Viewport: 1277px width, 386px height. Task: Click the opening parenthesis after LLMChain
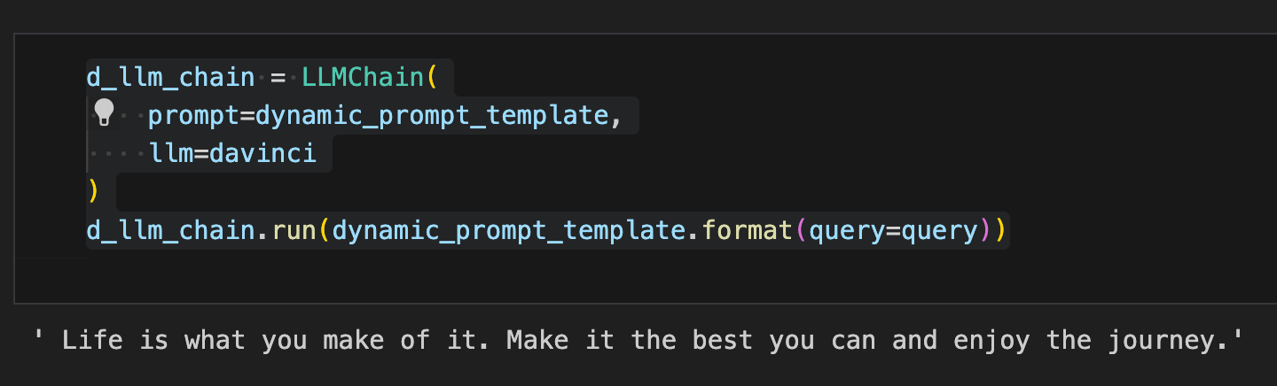432,77
